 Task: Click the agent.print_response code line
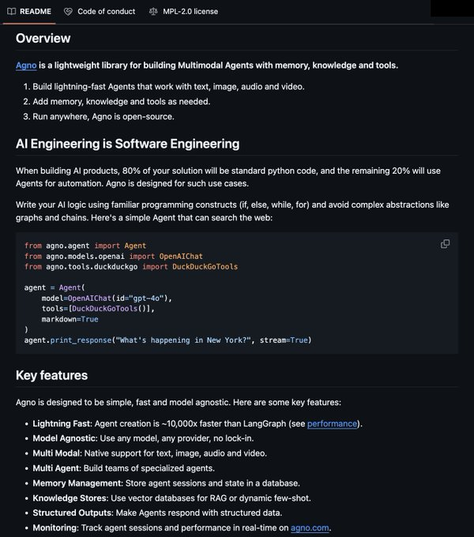tap(167, 340)
